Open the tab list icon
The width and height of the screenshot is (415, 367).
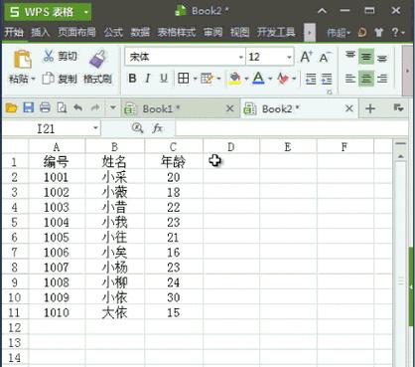point(398,107)
